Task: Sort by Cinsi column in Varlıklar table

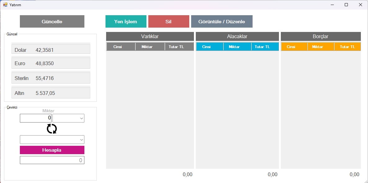Action: tap(121, 47)
